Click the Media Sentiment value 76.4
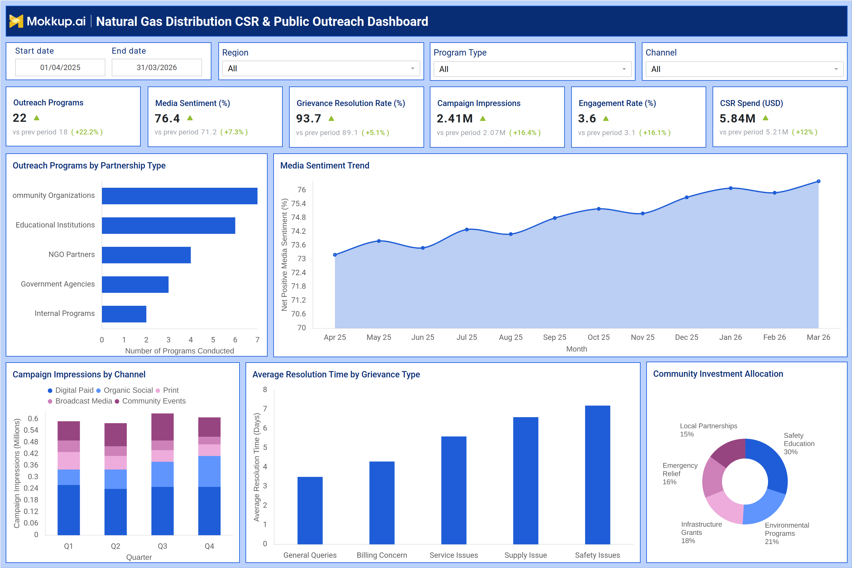Screen dimensions: 852x568 tap(167, 118)
